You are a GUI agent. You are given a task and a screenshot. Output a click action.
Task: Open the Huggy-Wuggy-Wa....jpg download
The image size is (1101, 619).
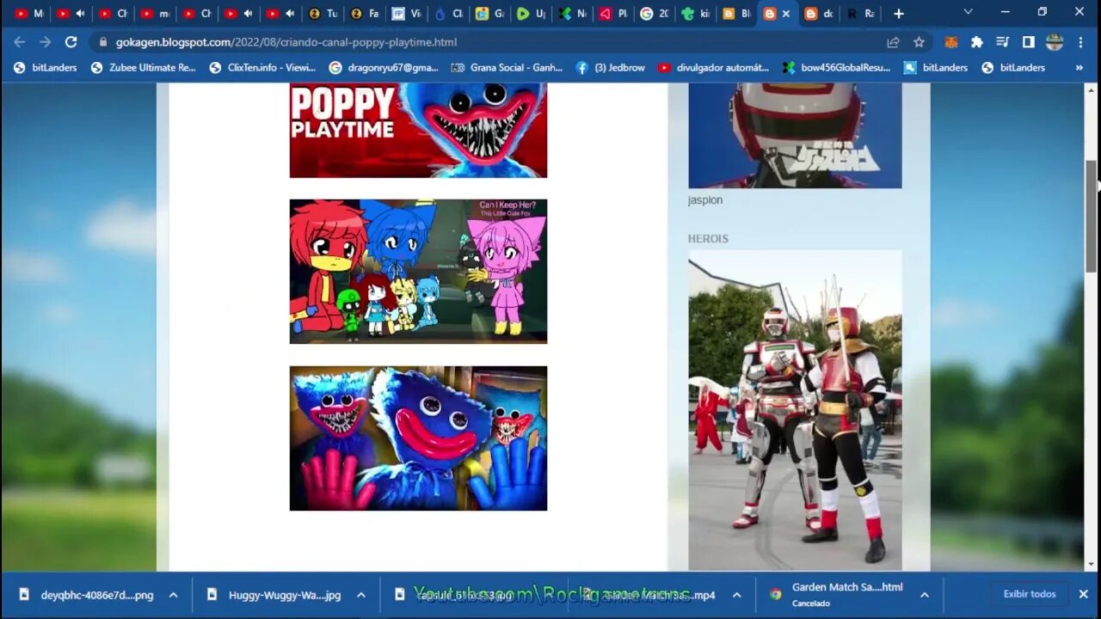click(274, 595)
